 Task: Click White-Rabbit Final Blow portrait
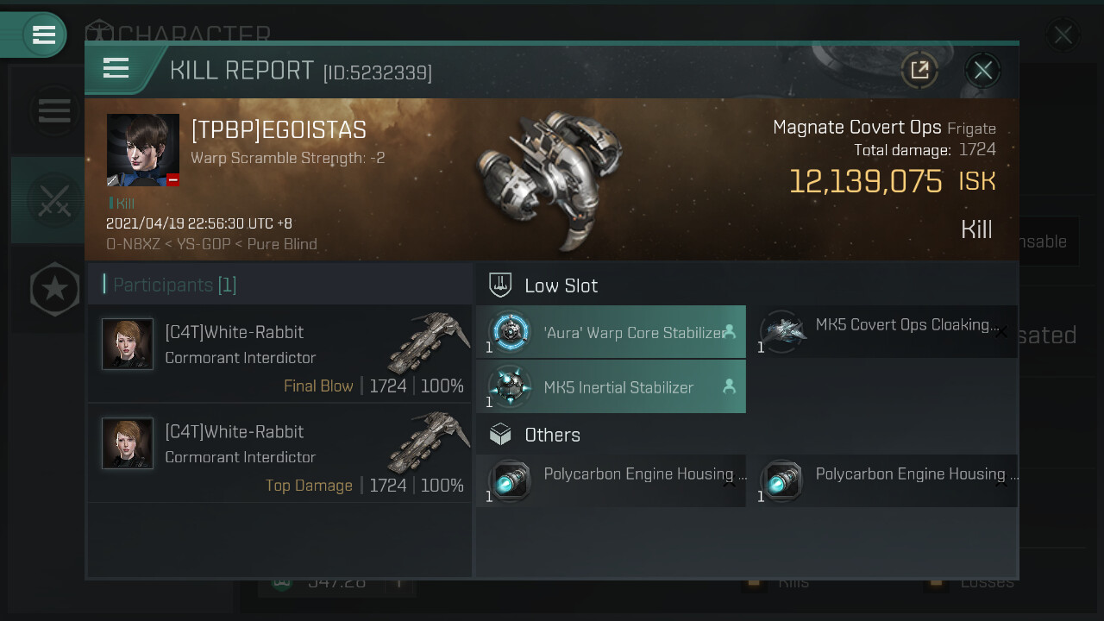point(128,344)
